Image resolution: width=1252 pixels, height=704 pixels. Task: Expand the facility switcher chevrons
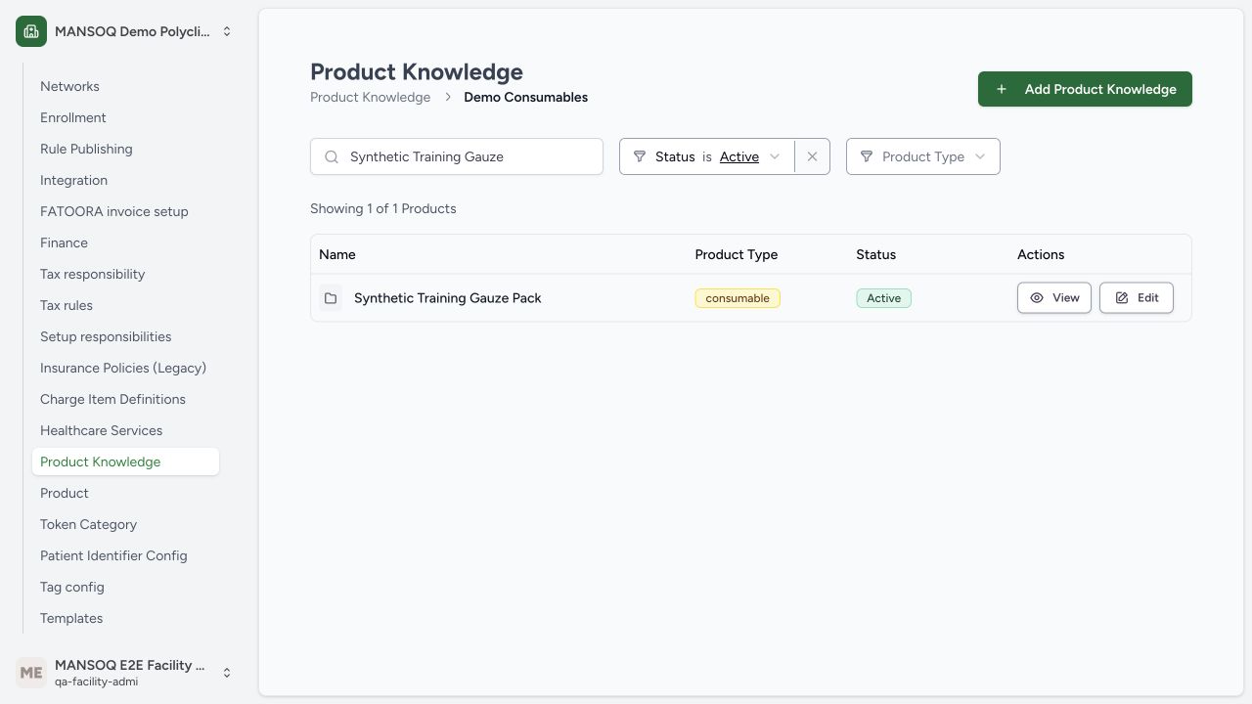227,31
